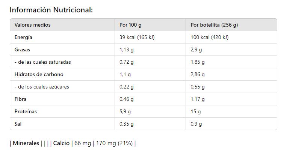Click the 1,13 g fat value
The image size is (281, 156).
pyautogui.click(x=127, y=50)
